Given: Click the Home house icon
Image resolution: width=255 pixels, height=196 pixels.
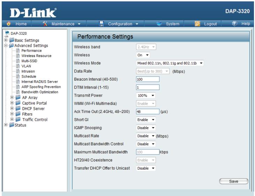Looking at the screenshot, I should pyautogui.click(x=9, y=24).
